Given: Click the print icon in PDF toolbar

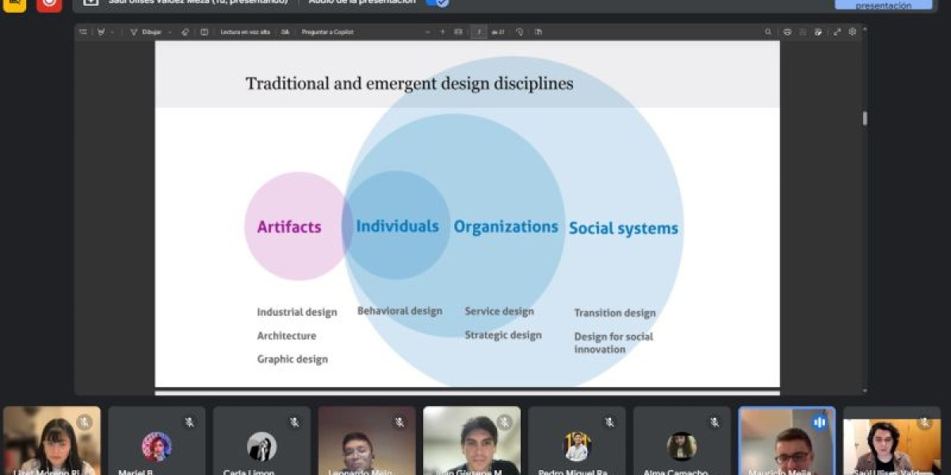Looking at the screenshot, I should pyautogui.click(x=787, y=32).
